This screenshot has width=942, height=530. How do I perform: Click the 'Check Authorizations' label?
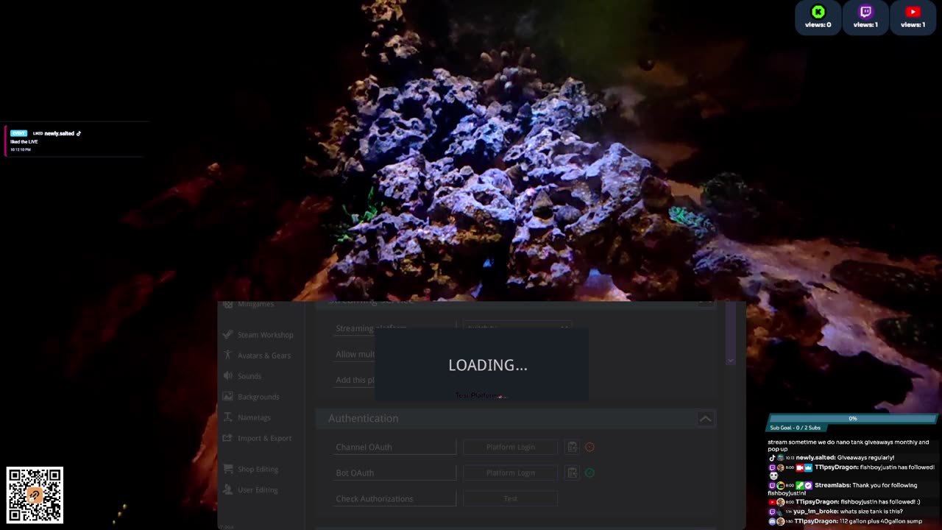tap(375, 498)
